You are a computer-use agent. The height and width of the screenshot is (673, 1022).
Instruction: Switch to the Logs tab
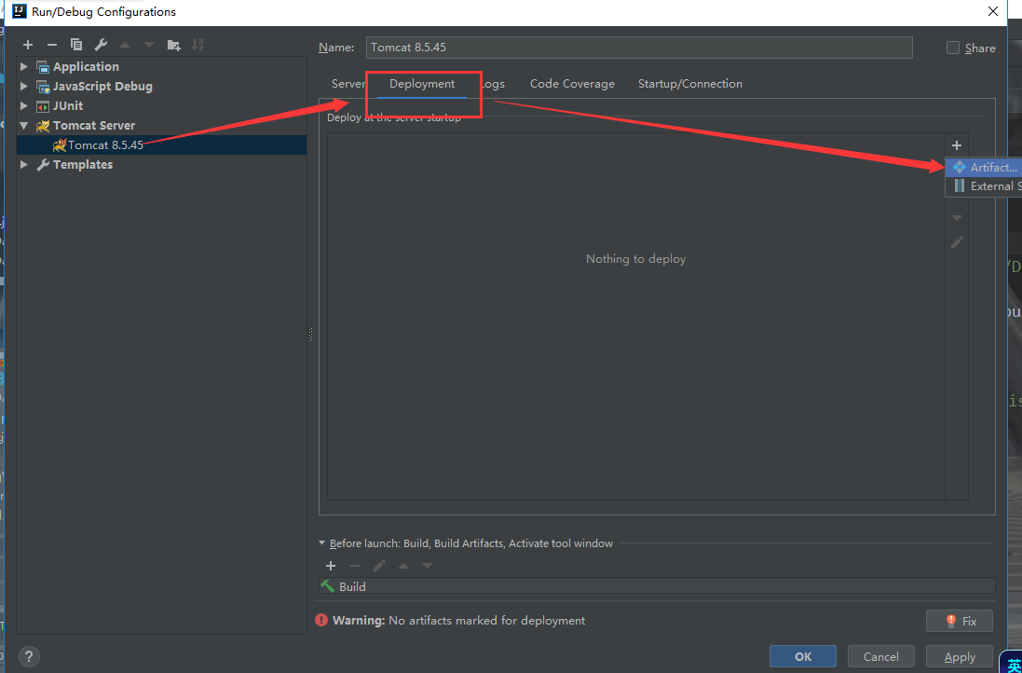493,84
